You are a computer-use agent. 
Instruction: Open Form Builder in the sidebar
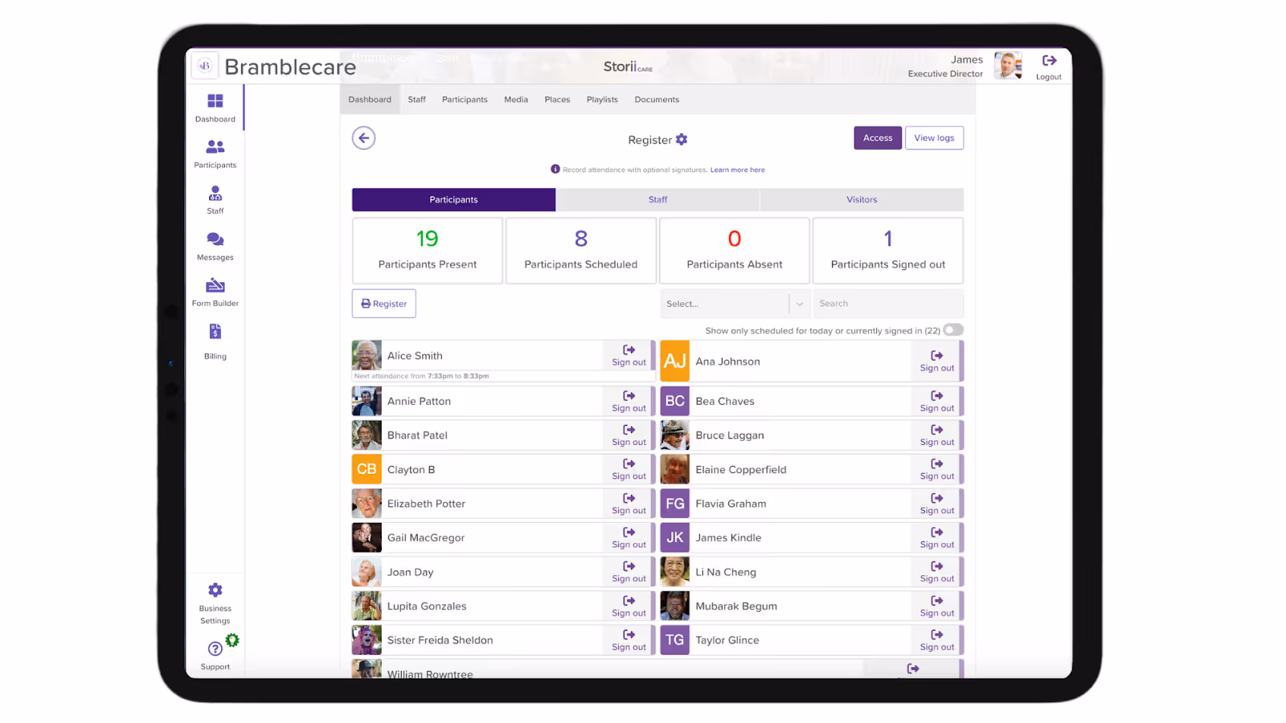point(215,292)
